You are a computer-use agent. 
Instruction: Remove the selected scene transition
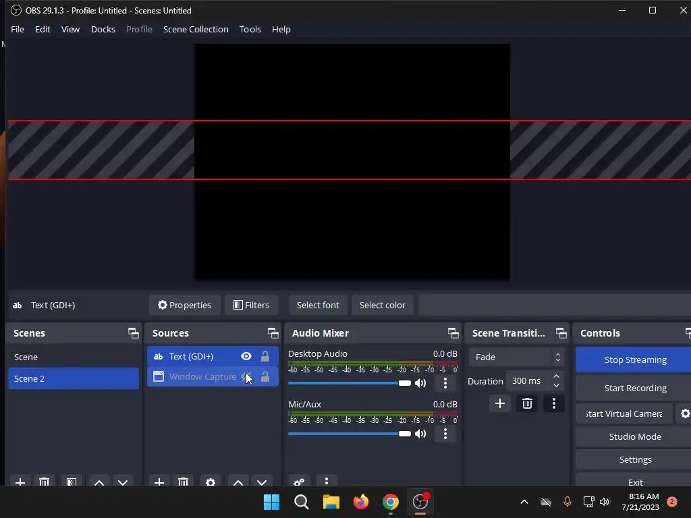pos(527,403)
